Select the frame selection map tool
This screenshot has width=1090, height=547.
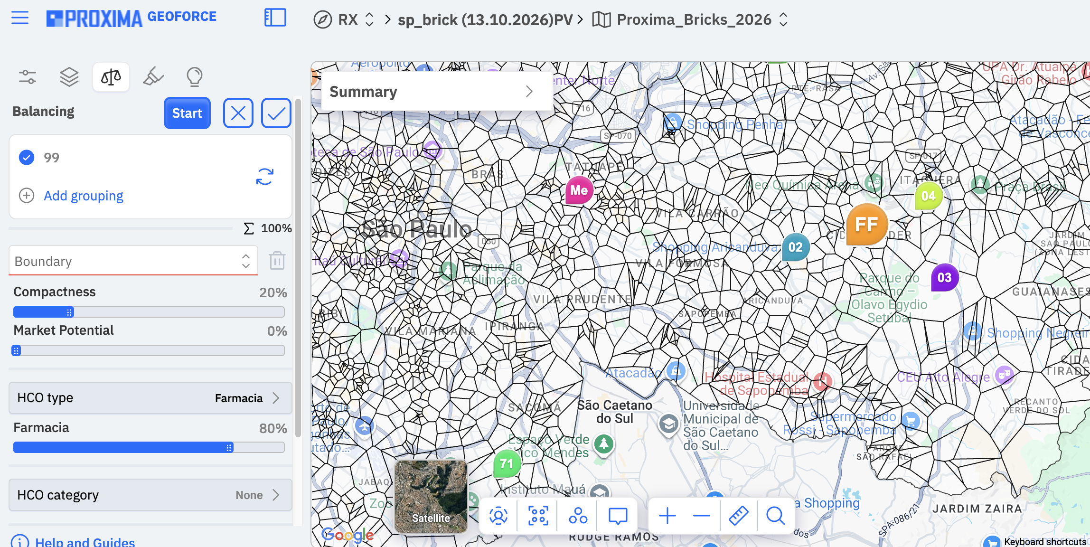point(538,515)
